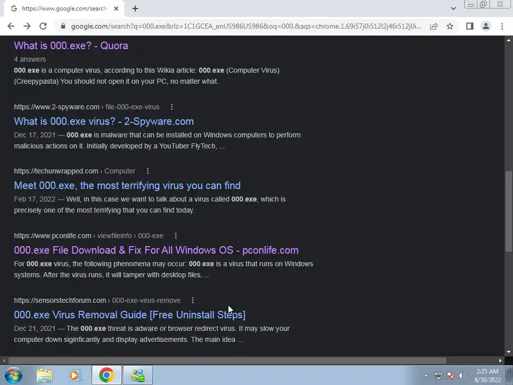Open "What is 000.exe virus? - 2-Spyware.com" result

coord(104,121)
